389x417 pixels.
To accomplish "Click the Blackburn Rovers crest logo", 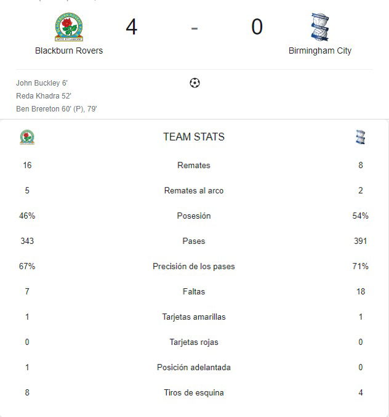I will [x=69, y=27].
